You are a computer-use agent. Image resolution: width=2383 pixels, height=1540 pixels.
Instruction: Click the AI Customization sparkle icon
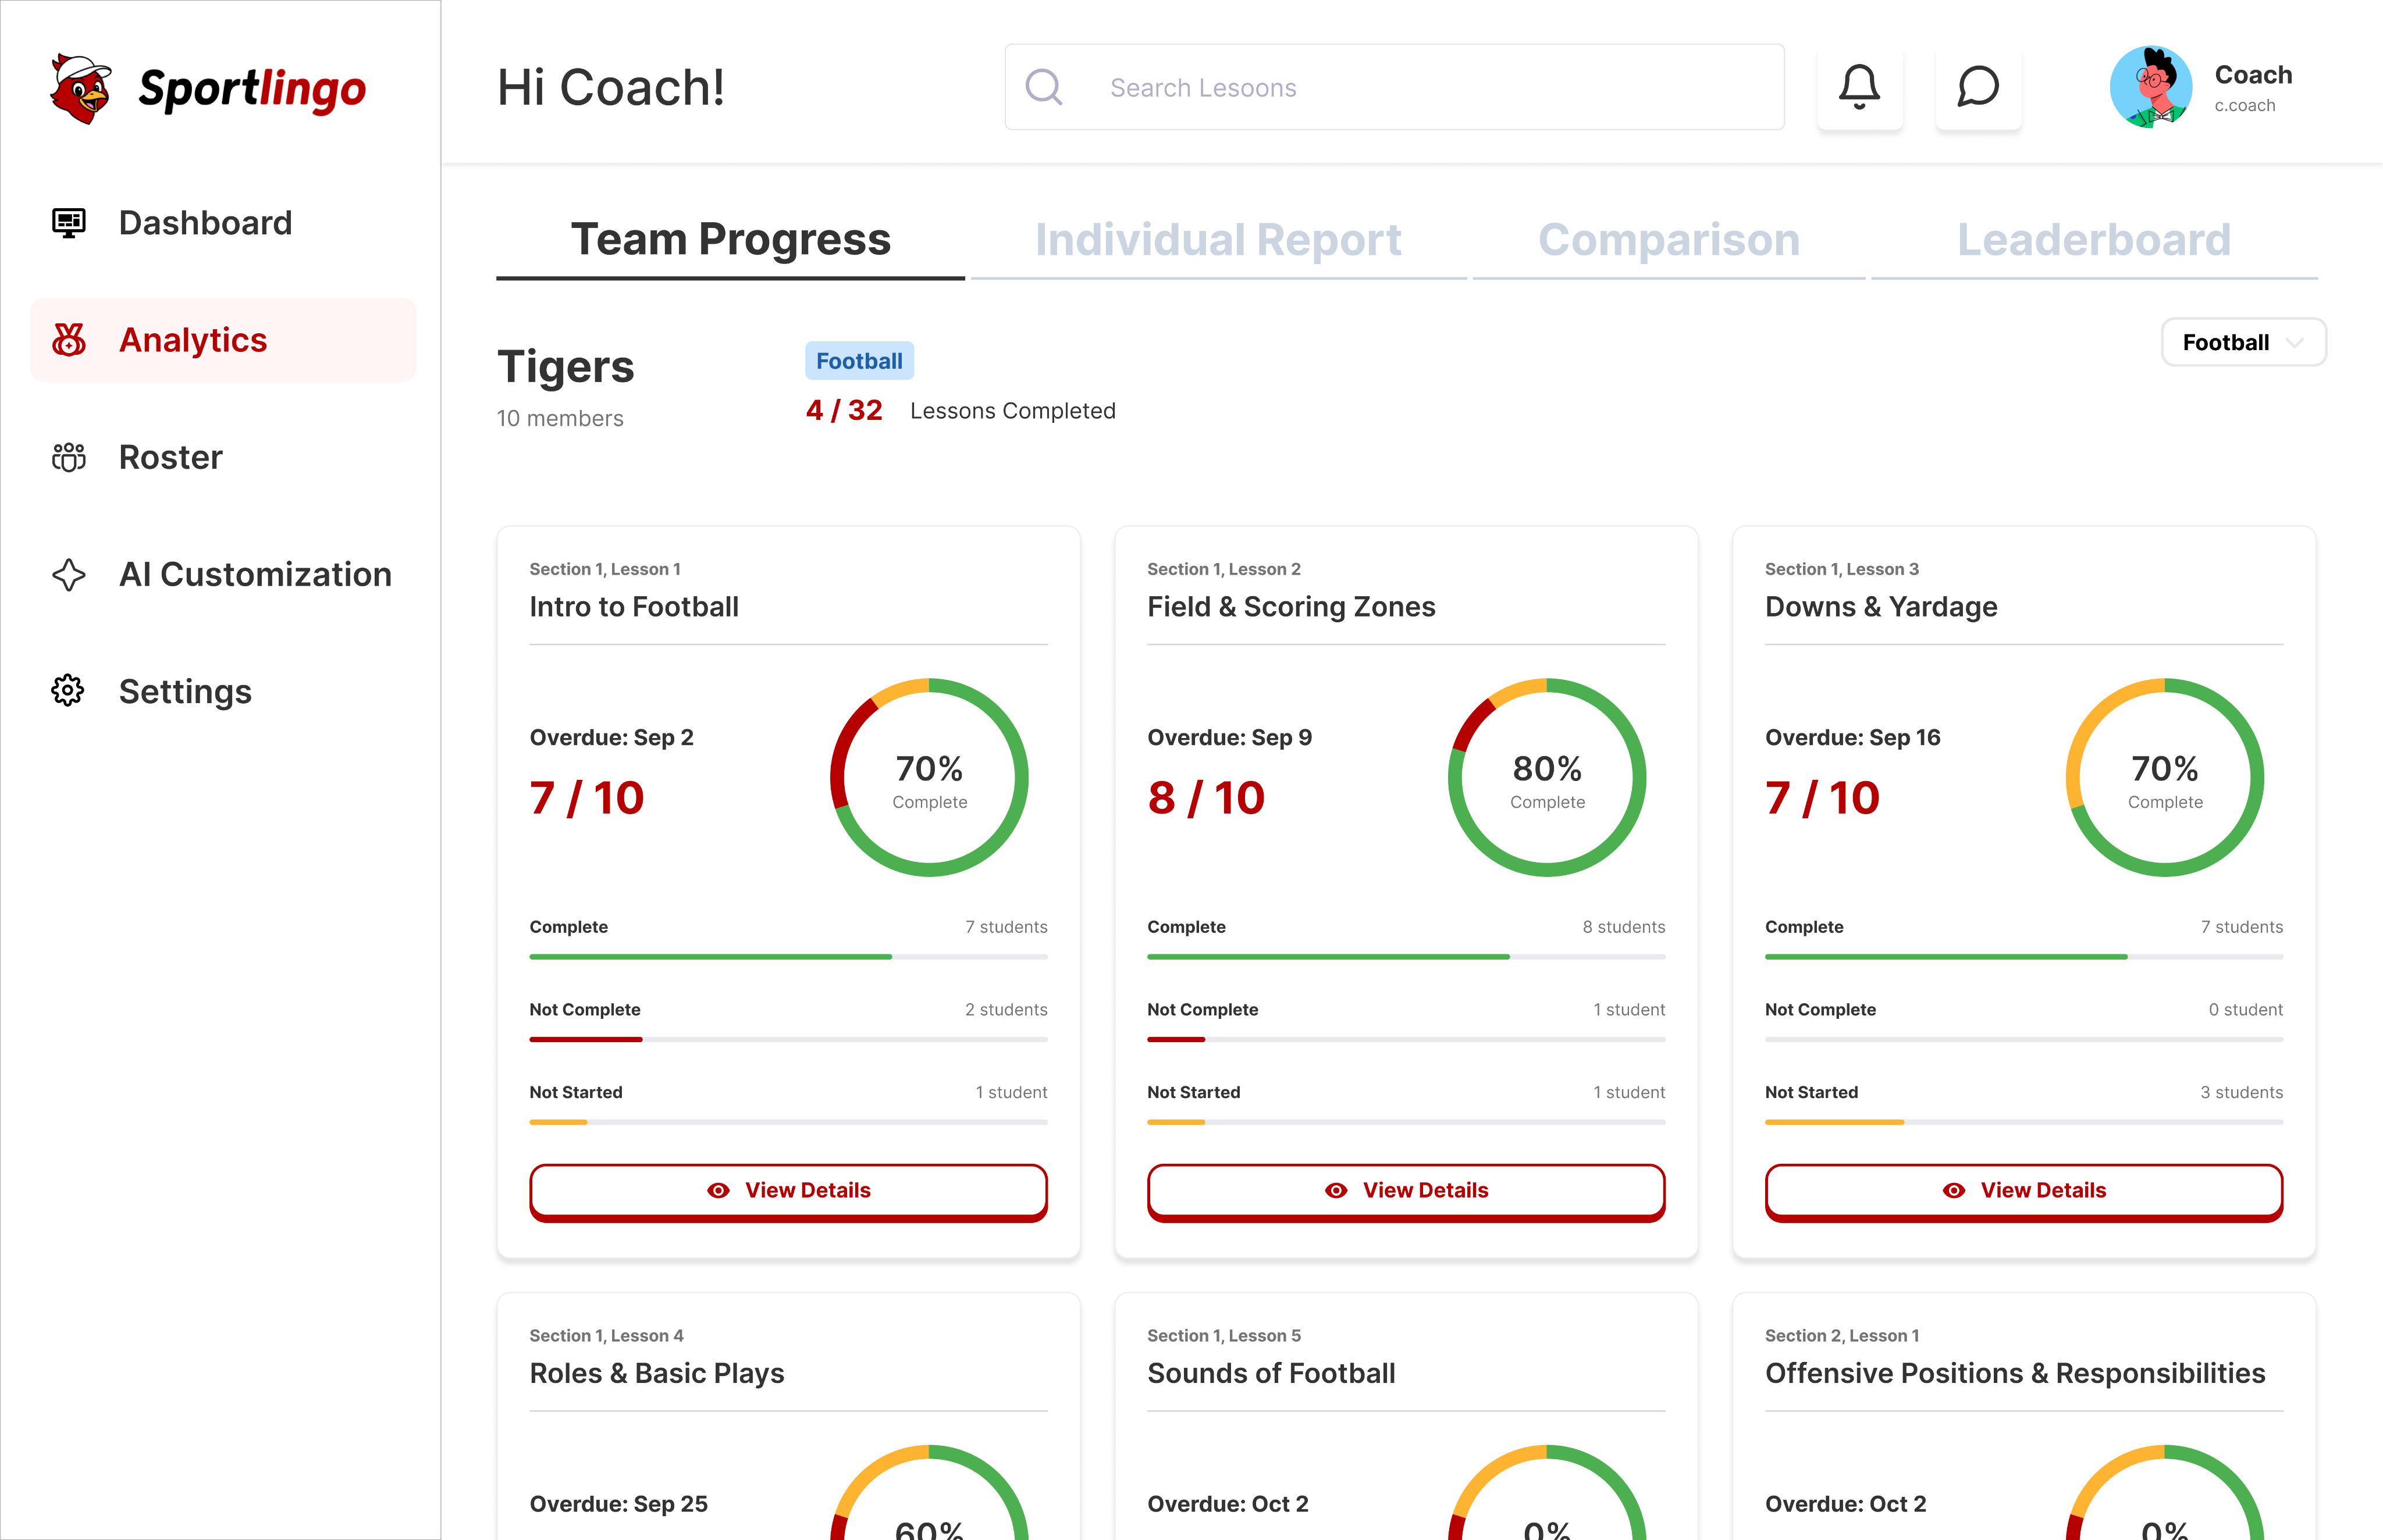(x=69, y=574)
